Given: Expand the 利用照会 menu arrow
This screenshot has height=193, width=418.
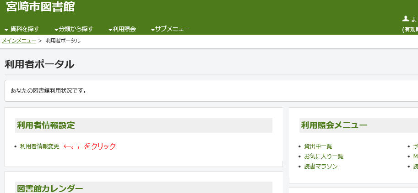Looking at the screenshot, I should tap(110, 30).
